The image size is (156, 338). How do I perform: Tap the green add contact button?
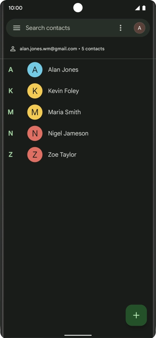point(136,315)
